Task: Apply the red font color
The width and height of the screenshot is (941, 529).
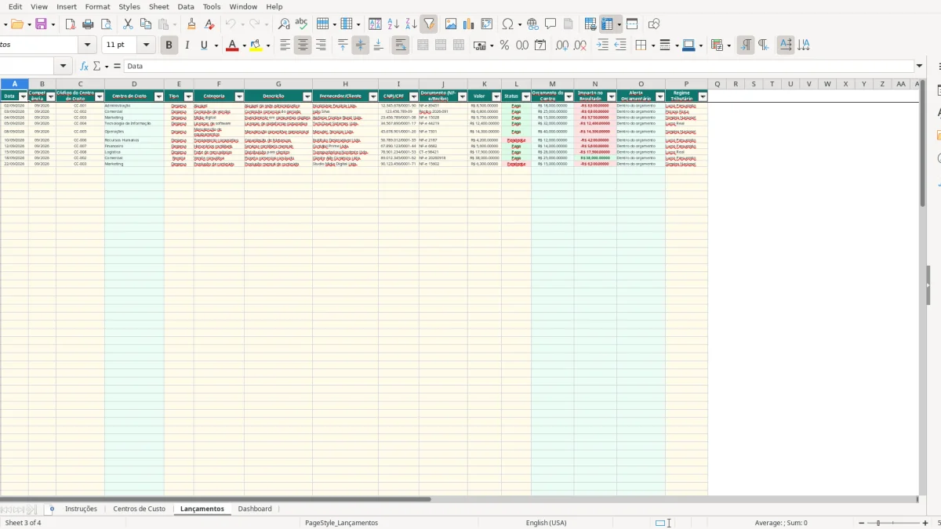Action: (231, 45)
